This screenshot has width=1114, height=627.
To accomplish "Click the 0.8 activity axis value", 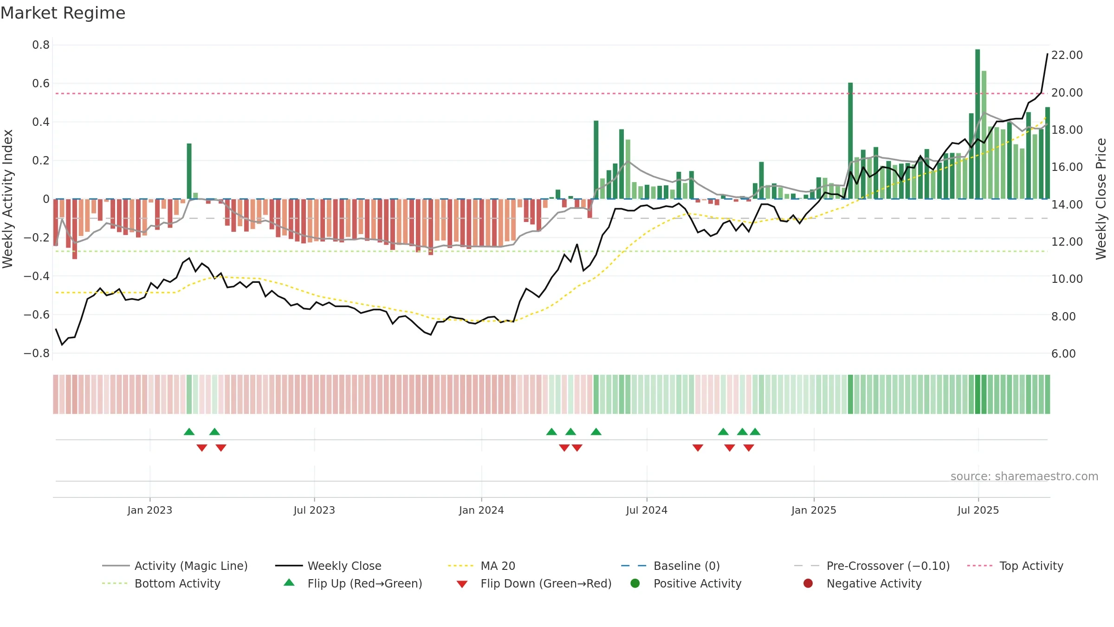I will [x=41, y=45].
